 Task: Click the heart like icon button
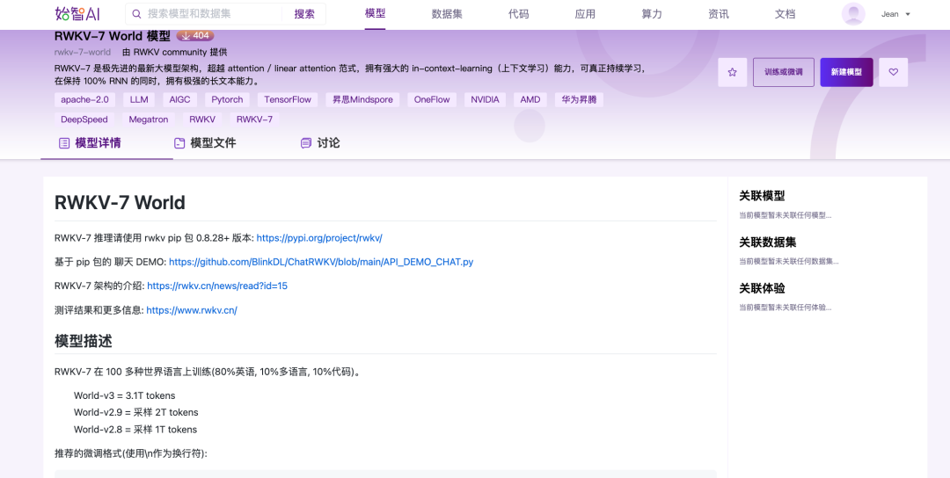coord(893,72)
